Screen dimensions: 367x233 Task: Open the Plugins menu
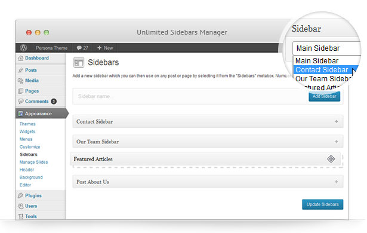tap(33, 195)
